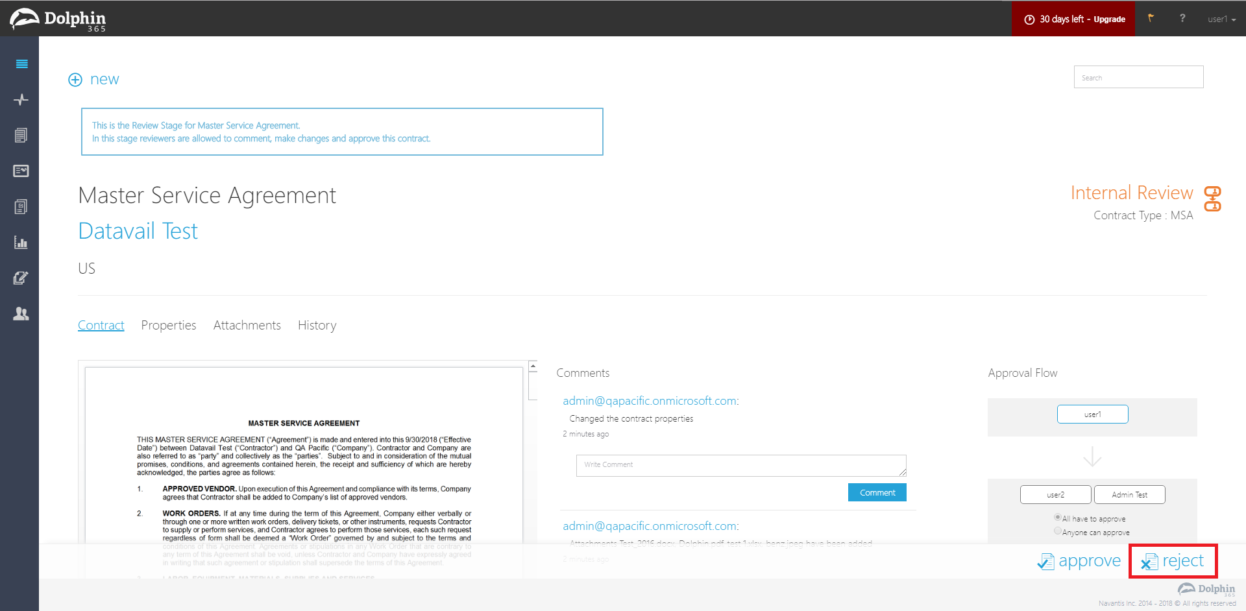Click the plus circle icon beside new
Image resolution: width=1246 pixels, height=611 pixels.
click(75, 80)
